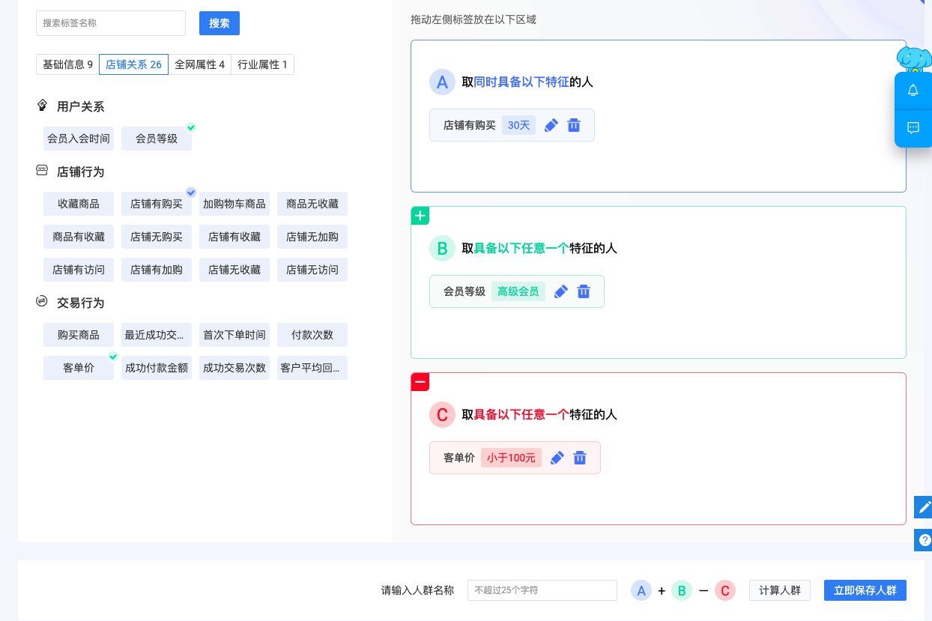Screen dimensions: 932x621
Task: Deselect the checked 店铺有购买 tag
Action: tap(157, 204)
